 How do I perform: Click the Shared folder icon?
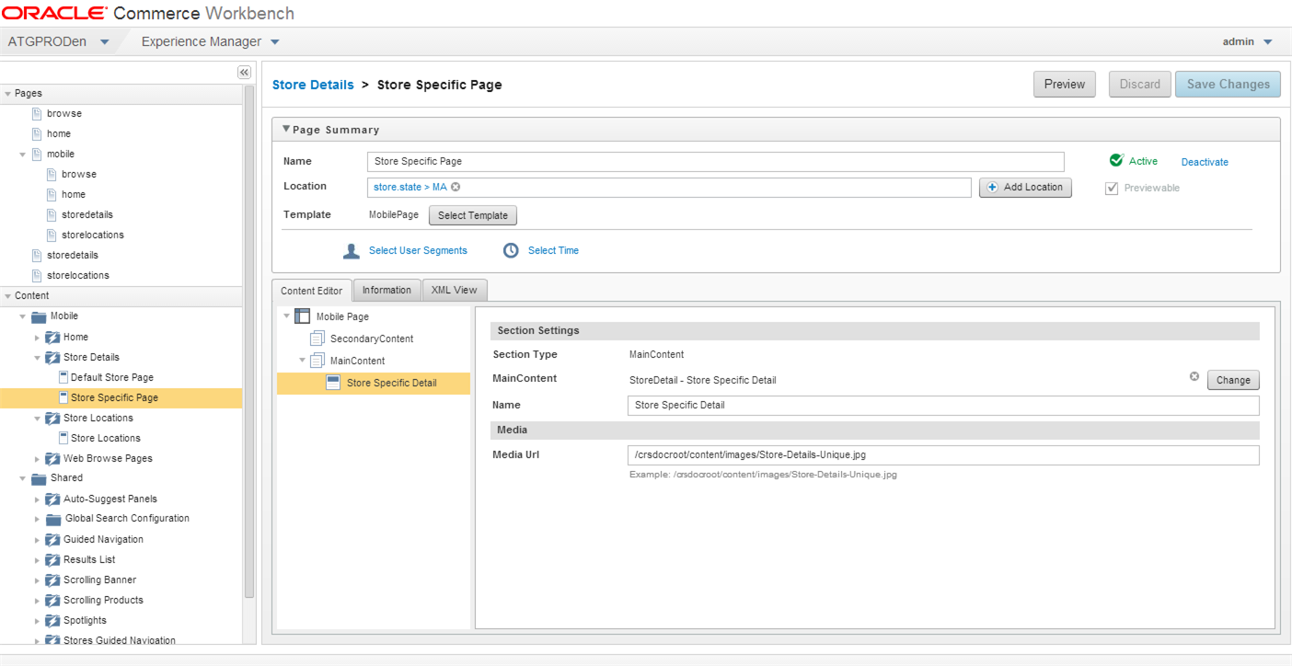click(x=39, y=478)
